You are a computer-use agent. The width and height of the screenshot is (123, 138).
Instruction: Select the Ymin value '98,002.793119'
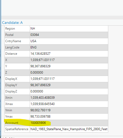pos(40,110)
